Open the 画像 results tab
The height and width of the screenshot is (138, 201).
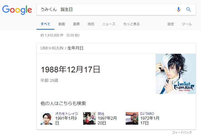click(76, 24)
